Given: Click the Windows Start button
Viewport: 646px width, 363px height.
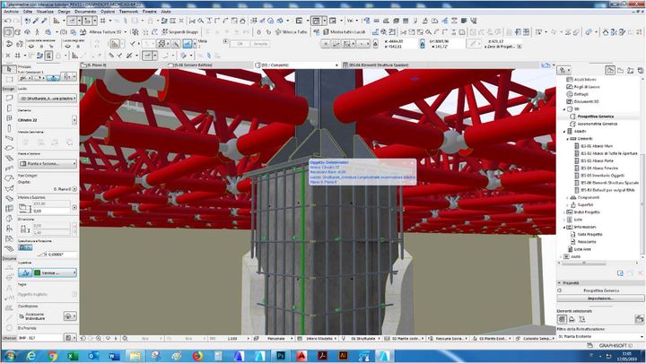Looking at the screenshot, I should pyautogui.click(x=10, y=355).
